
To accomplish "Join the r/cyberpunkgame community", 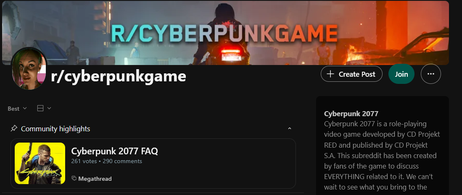I will (x=401, y=74).
